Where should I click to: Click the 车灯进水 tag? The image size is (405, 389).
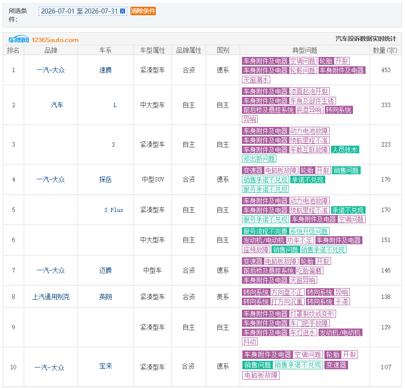point(302,333)
